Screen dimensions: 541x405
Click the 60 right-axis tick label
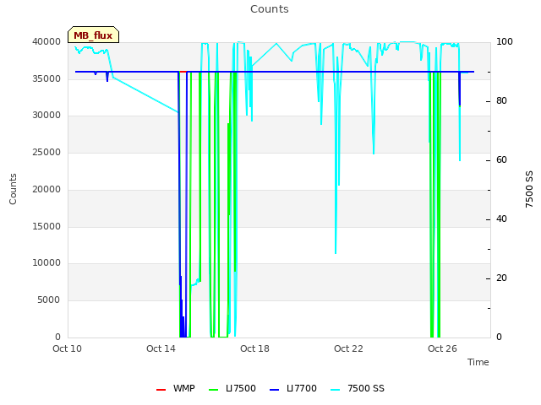pos(501,160)
